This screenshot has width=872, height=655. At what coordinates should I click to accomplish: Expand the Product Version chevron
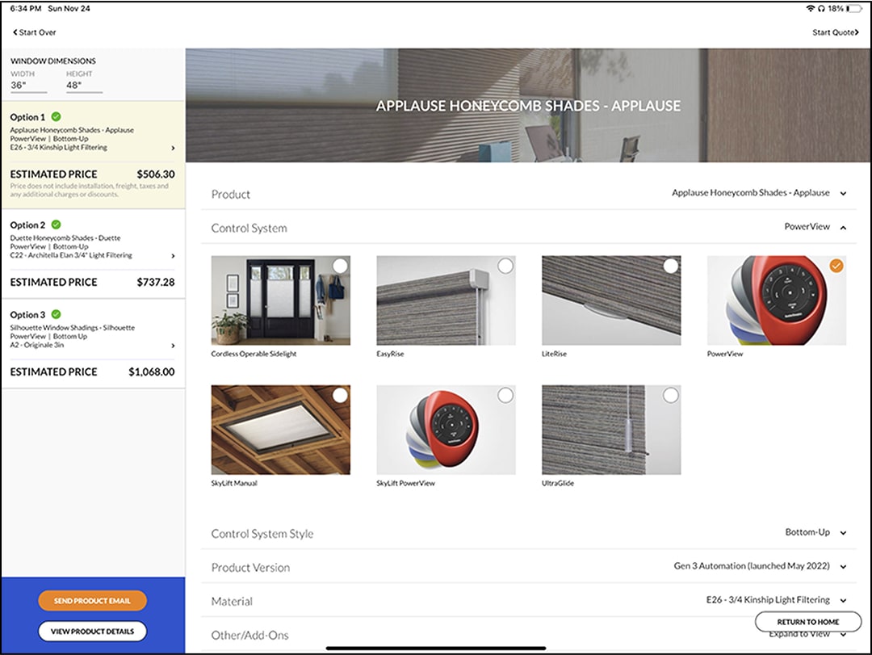click(843, 567)
